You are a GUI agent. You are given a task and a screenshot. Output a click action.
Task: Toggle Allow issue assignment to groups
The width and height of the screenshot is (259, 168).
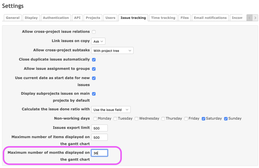[x=94, y=69]
